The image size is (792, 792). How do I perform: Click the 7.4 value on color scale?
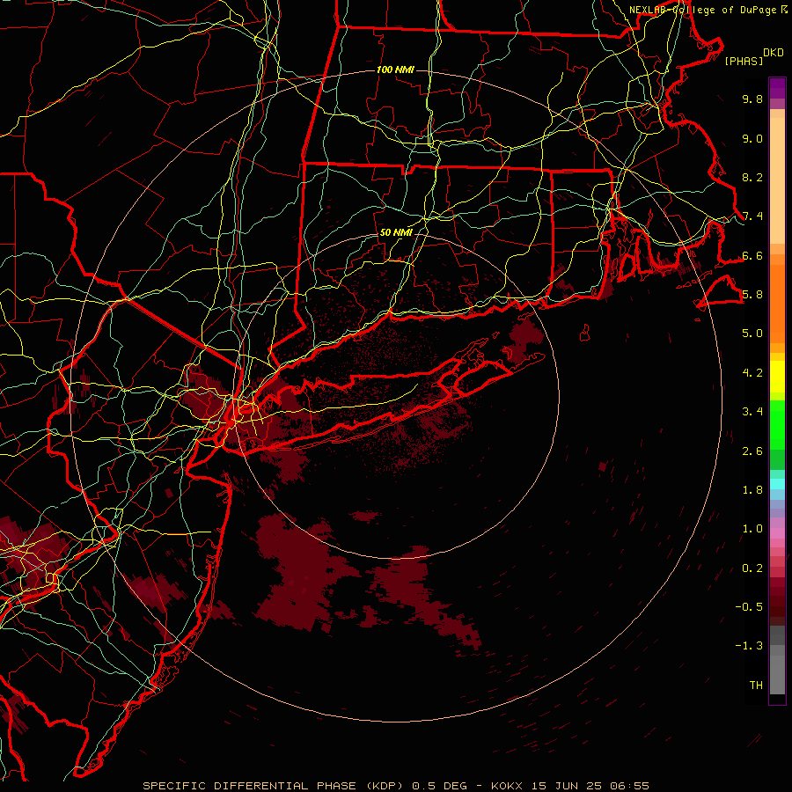752,216
